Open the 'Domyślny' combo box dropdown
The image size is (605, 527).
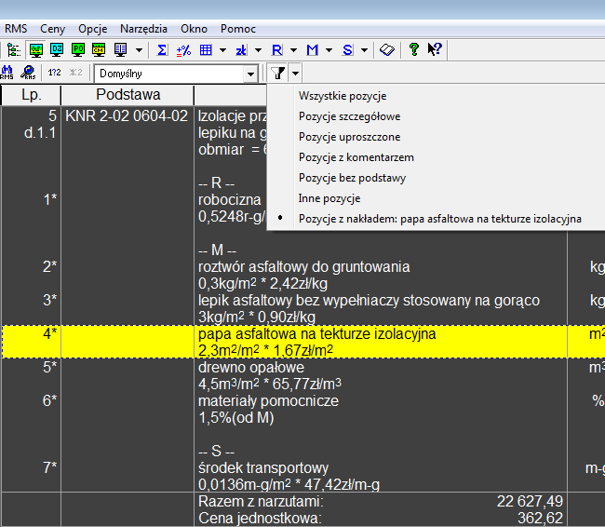click(x=249, y=73)
